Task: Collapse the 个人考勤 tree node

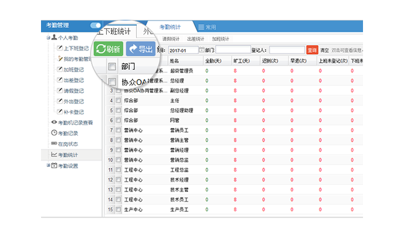Action: (47, 37)
